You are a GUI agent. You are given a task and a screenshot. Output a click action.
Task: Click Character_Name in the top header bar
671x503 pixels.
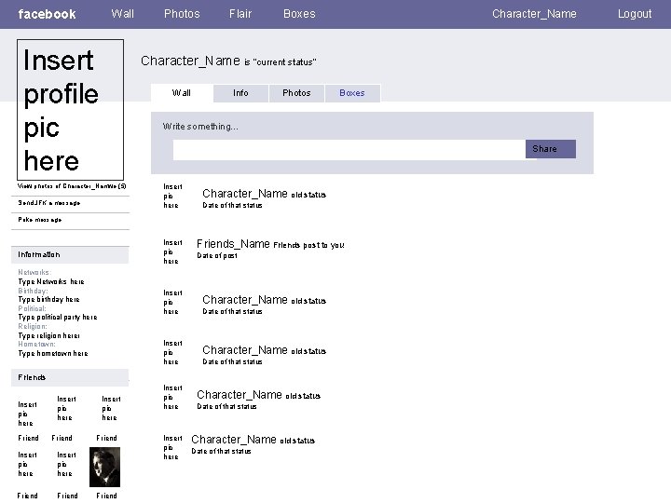[534, 14]
